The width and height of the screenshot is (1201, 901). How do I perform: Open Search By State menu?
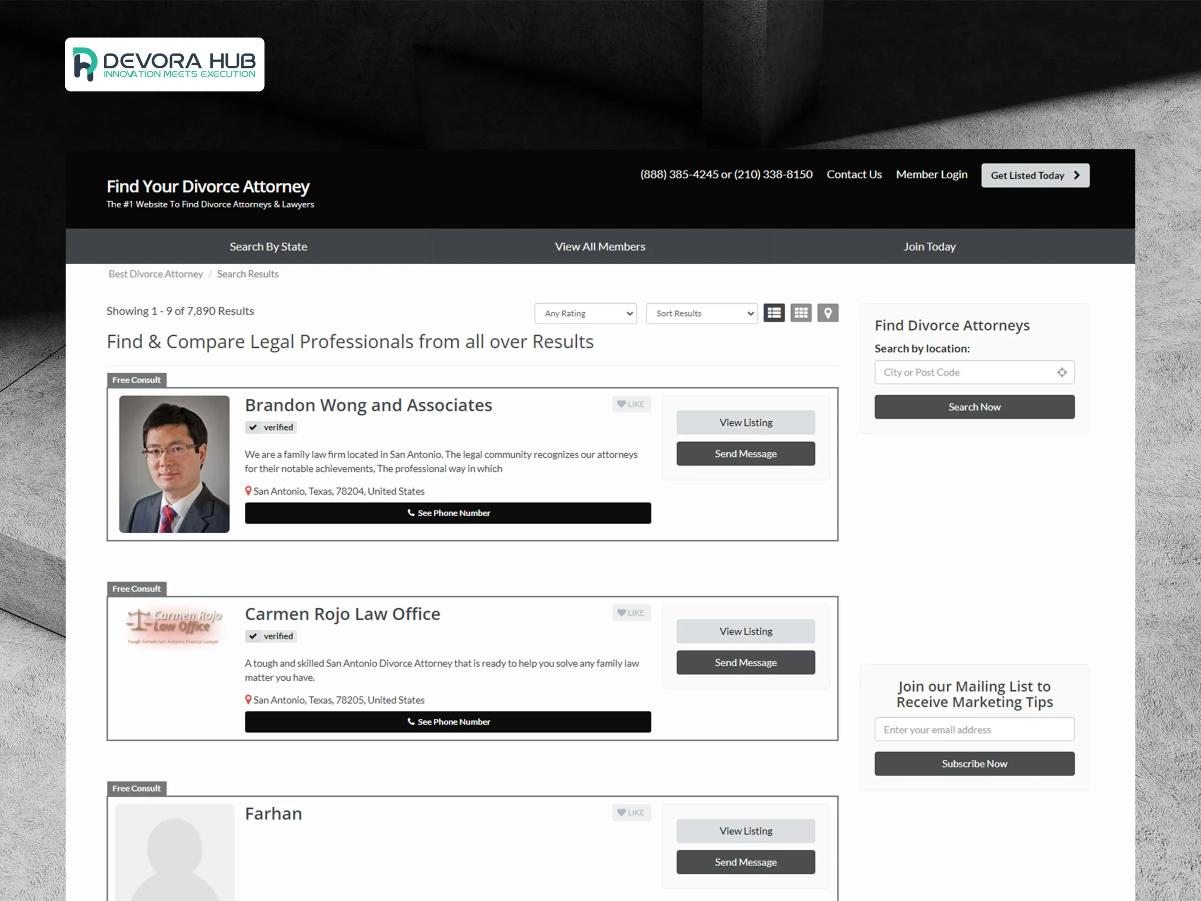(x=268, y=246)
